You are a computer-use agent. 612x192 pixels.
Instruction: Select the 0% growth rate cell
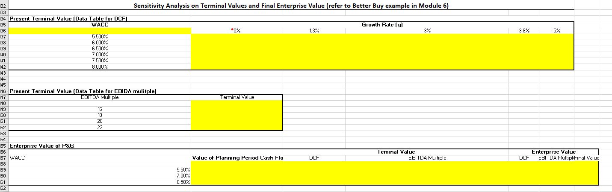click(237, 31)
